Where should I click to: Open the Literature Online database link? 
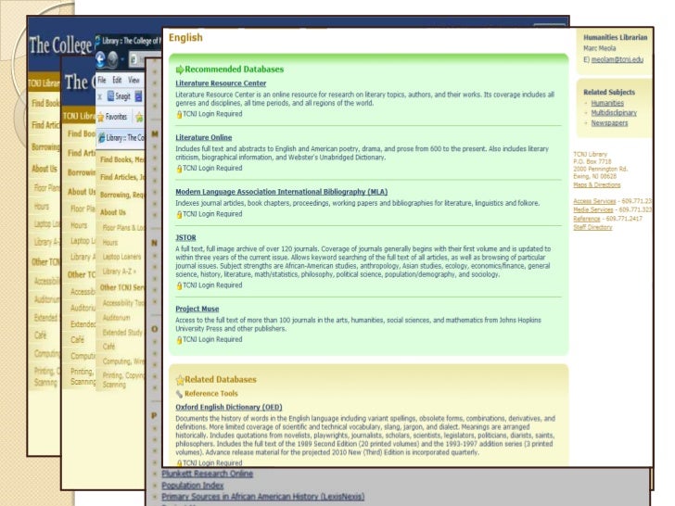click(x=204, y=138)
